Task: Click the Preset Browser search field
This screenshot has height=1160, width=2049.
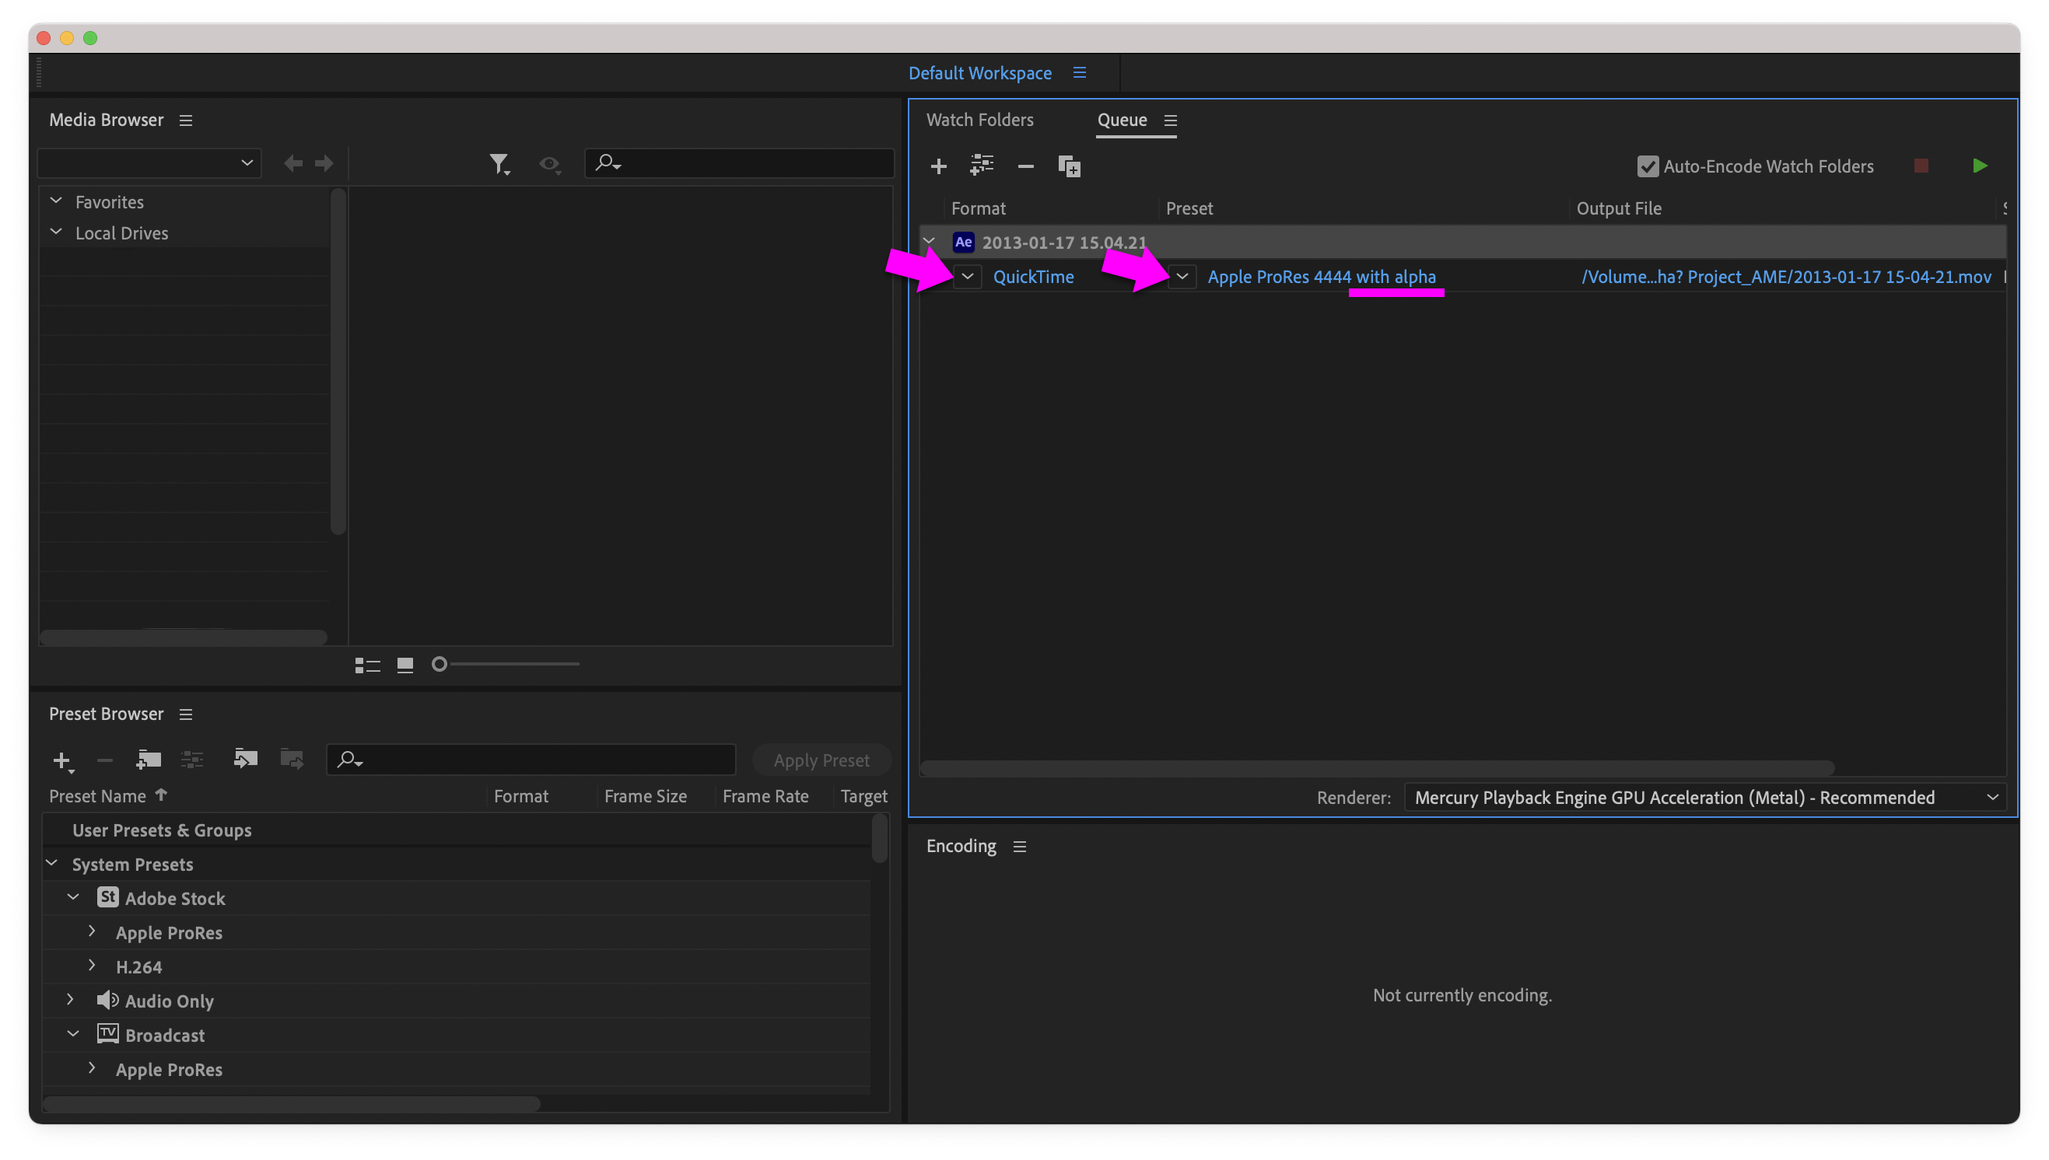Action: 530,760
